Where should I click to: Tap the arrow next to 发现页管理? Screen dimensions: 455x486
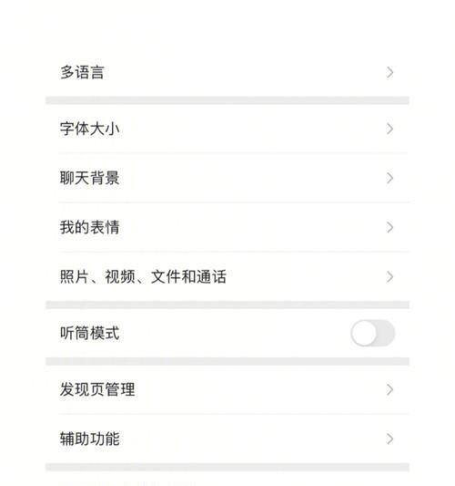[x=390, y=389]
